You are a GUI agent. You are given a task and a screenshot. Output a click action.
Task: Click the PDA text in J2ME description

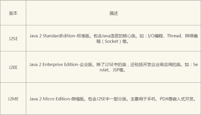pyautogui.click(x=164, y=99)
